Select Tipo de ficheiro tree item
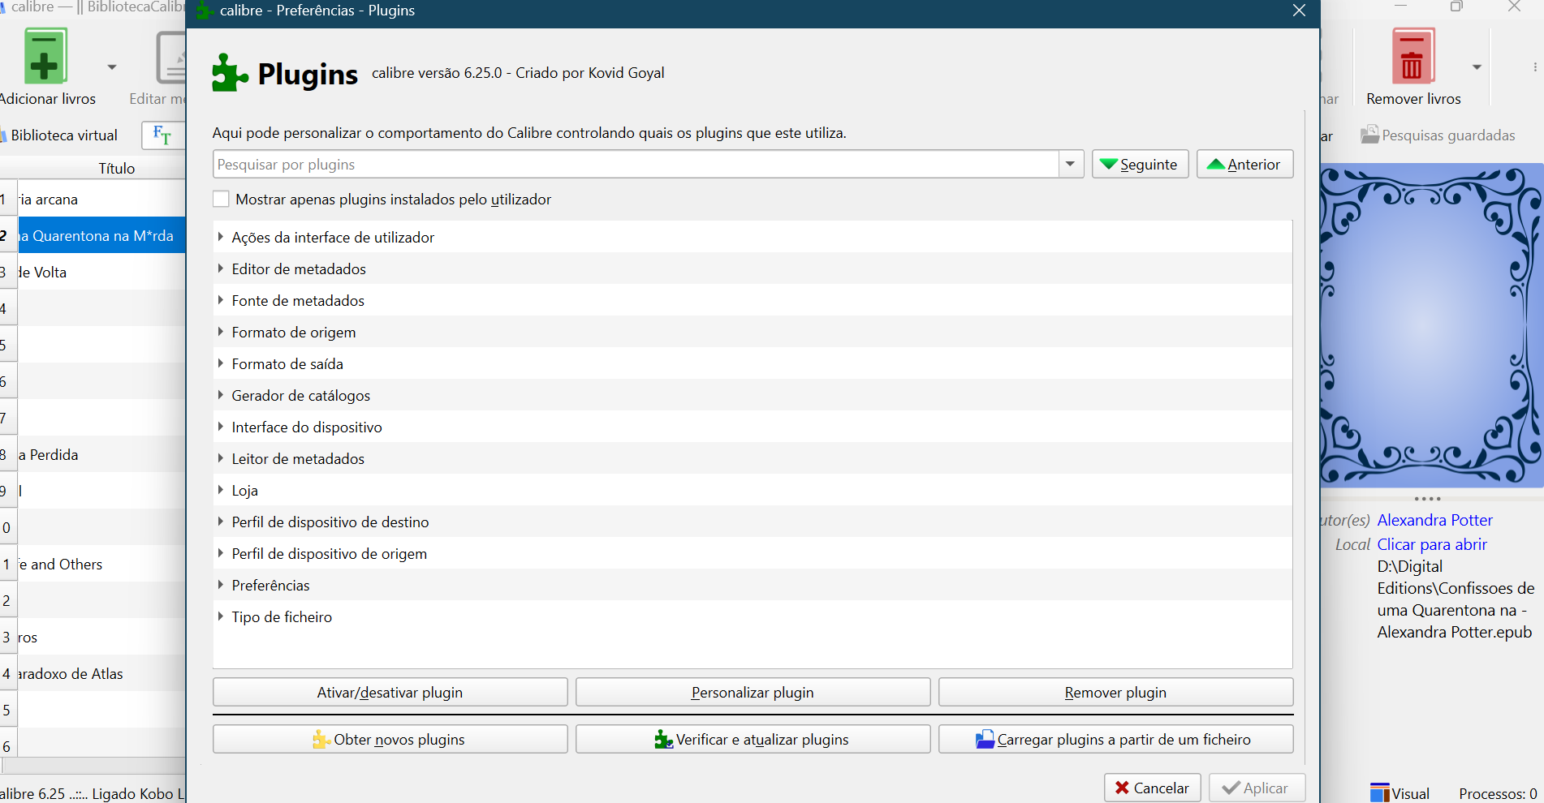This screenshot has width=1544, height=803. 282,617
